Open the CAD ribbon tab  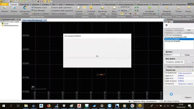(x=61, y=5)
